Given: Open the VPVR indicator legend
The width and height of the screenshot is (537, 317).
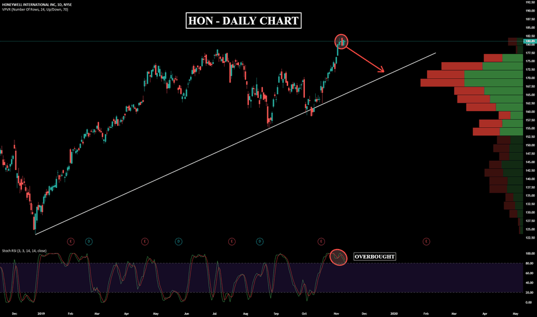Looking at the screenshot, I should [35, 10].
